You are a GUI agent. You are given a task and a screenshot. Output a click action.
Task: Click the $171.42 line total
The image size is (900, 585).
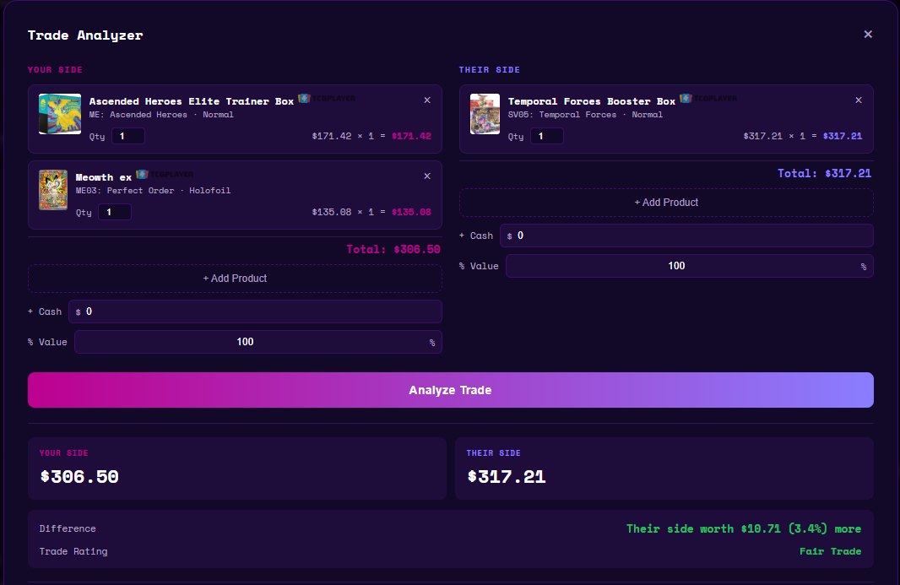[x=411, y=136]
